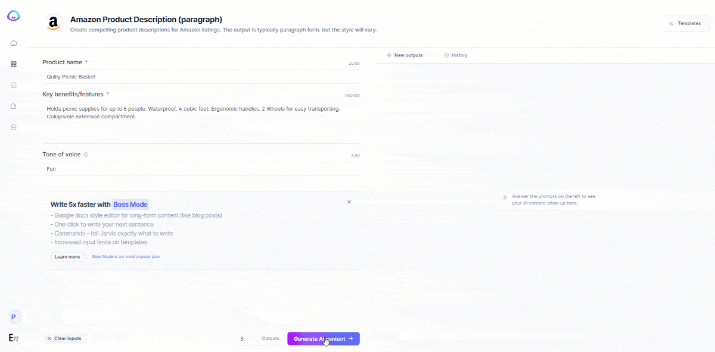Open the home dashboard icon
This screenshot has height=352, width=715.
click(x=14, y=43)
